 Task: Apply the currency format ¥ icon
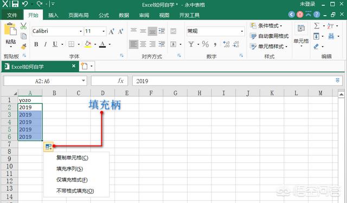[x=191, y=44]
